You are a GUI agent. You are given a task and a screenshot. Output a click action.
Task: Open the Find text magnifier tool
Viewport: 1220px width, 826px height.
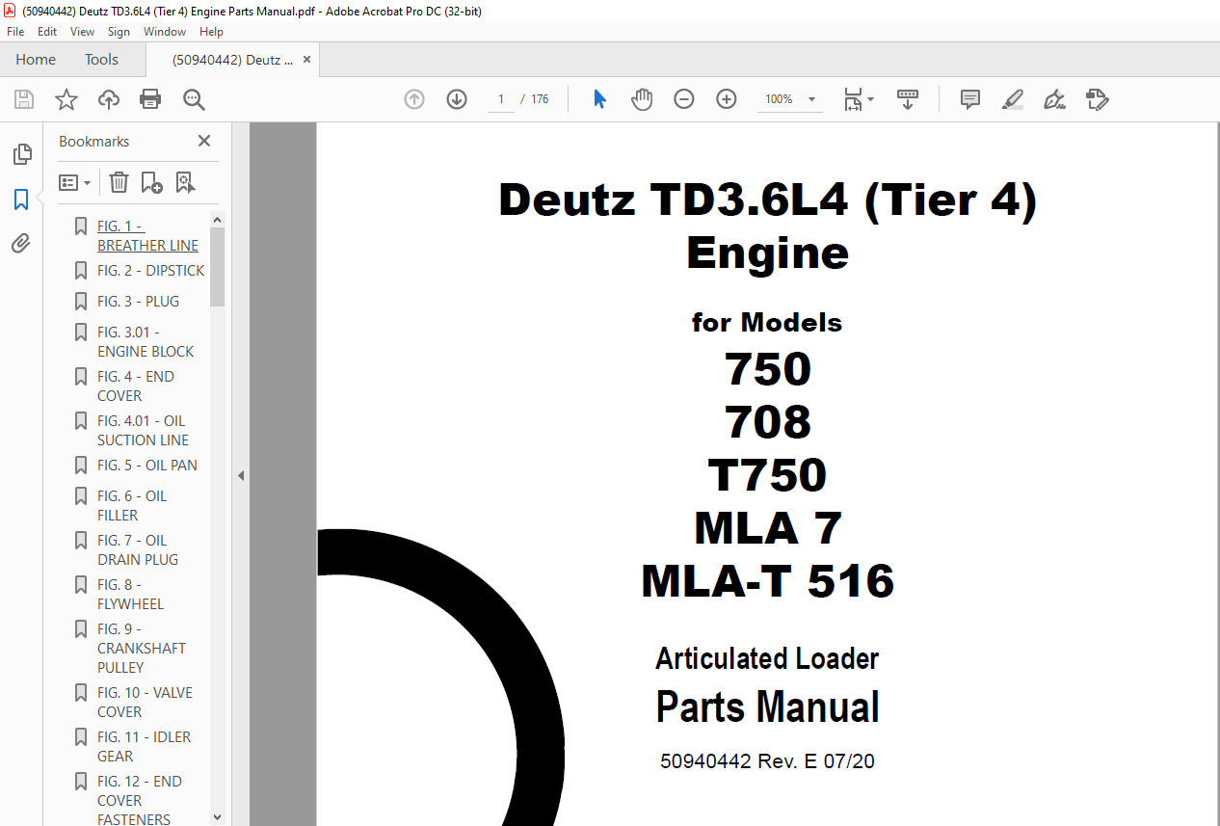pyautogui.click(x=194, y=99)
